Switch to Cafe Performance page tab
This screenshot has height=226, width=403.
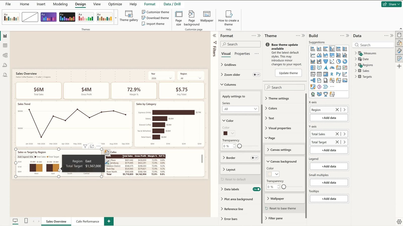click(x=87, y=221)
